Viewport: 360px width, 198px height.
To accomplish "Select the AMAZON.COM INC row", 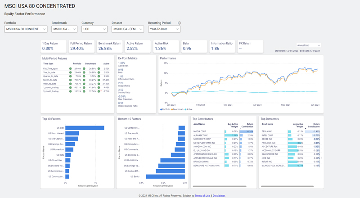I will coord(223,147).
